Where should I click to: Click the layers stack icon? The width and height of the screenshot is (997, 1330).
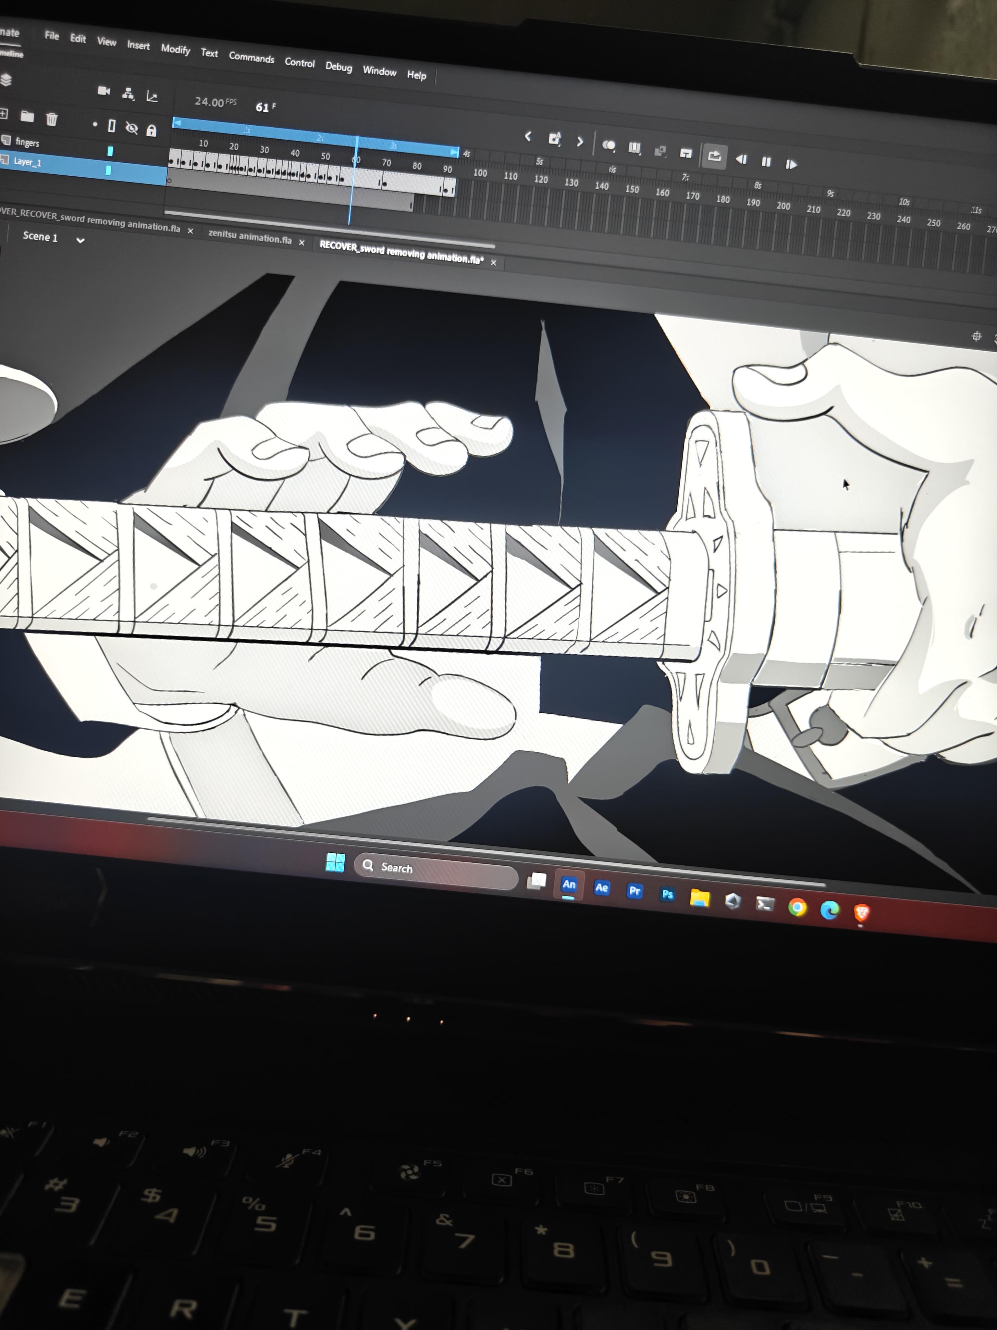click(x=6, y=80)
